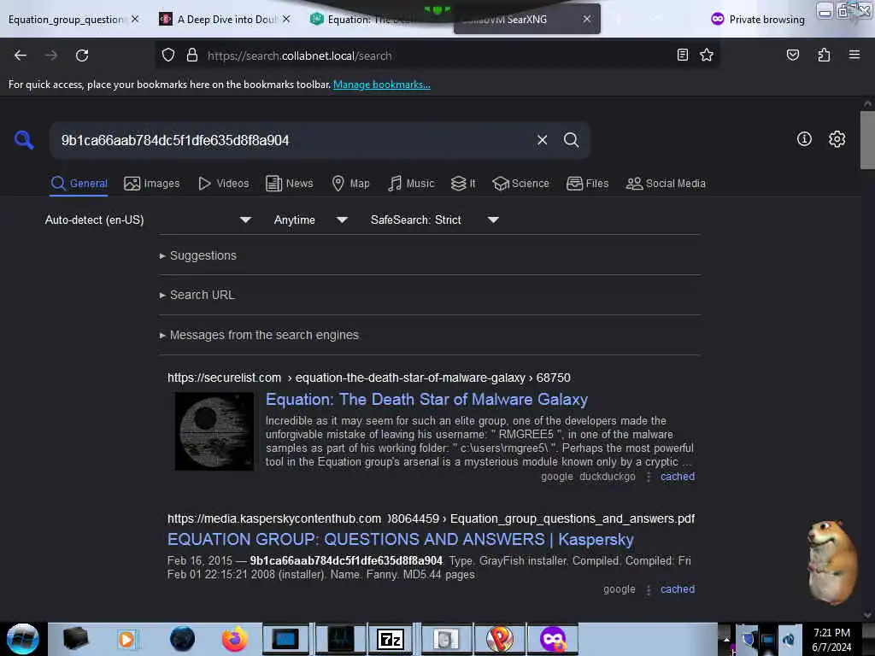Screen dimensions: 875x656
Task: Click the media.kasperskycontenthub.com result URL
Action: (x=431, y=518)
